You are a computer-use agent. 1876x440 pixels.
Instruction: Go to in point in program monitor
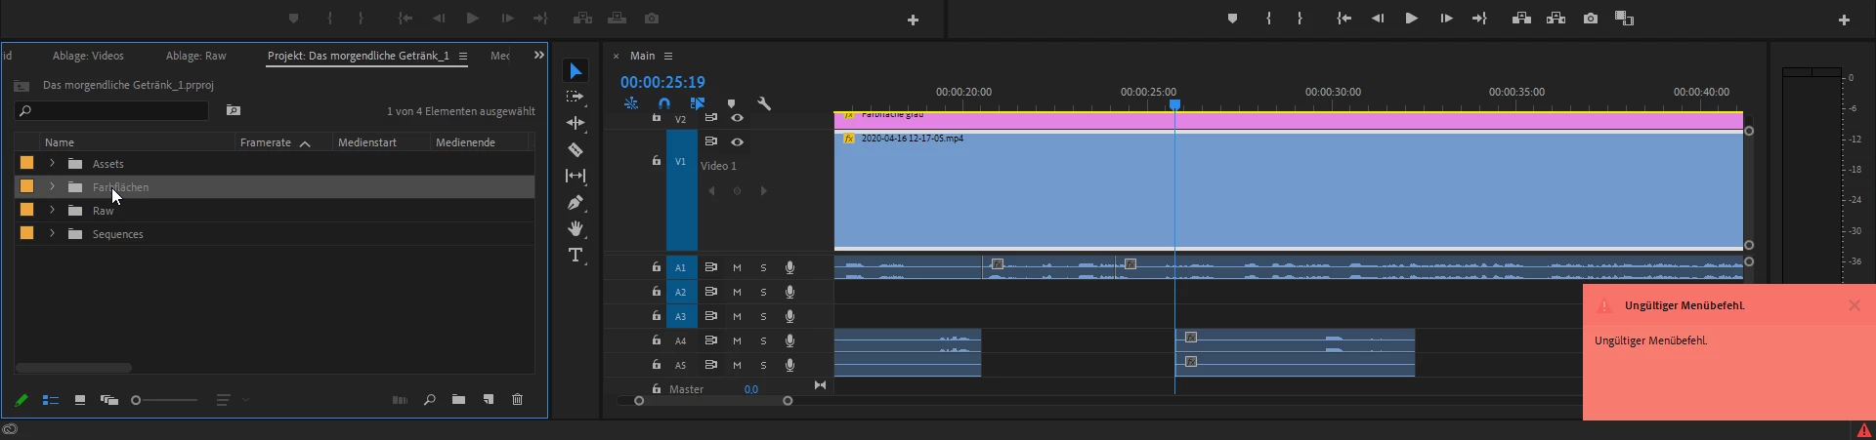[x=1344, y=19]
